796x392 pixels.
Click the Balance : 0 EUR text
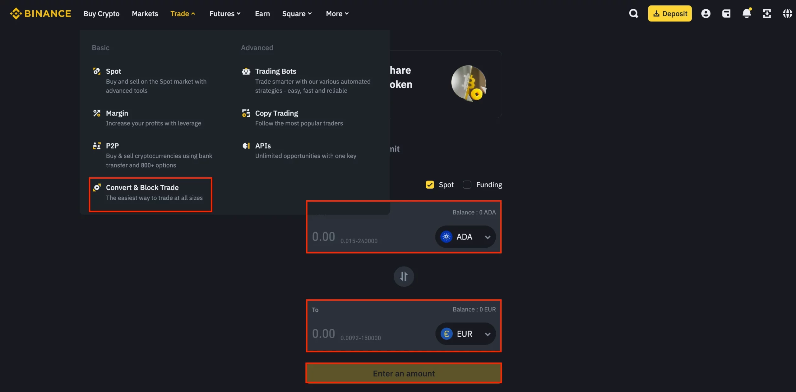coord(474,309)
